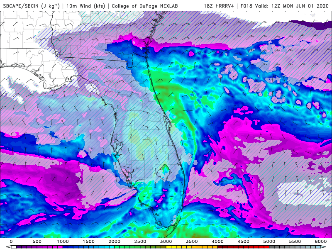Screen dimensions: 332x249
Task: Click the "6000" label on the color scale
Action: pos(321,242)
